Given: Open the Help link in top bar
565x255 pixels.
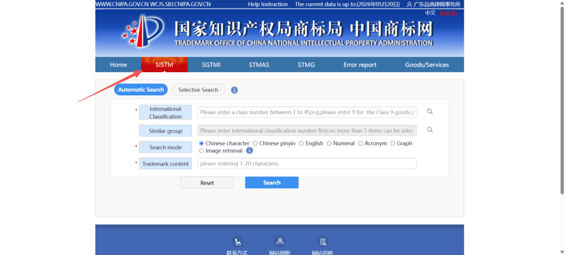Looking at the screenshot, I should [254, 4].
